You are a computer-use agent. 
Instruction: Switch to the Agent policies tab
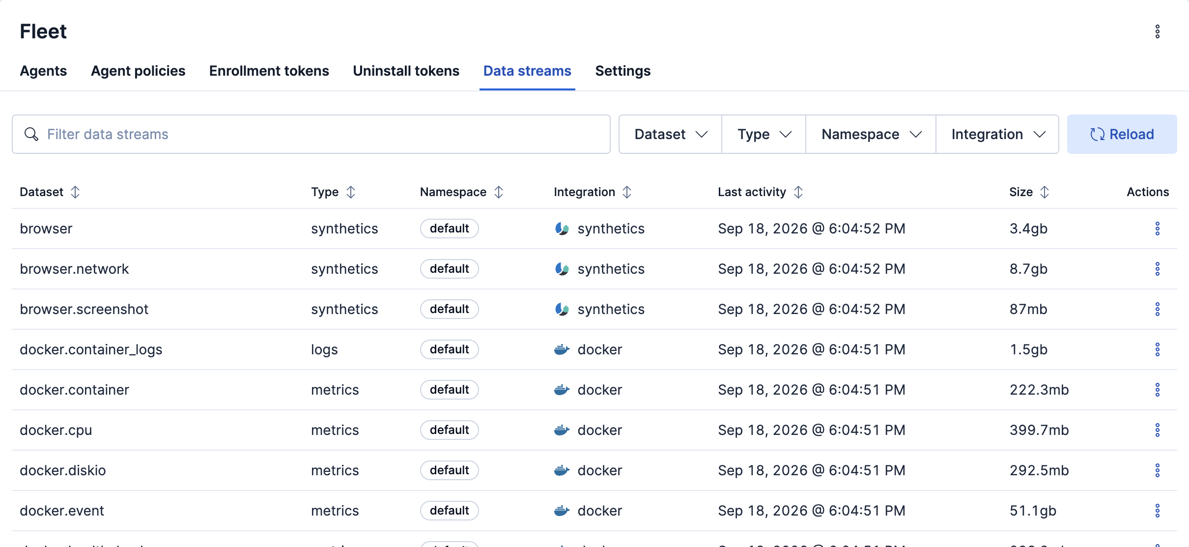tap(138, 71)
